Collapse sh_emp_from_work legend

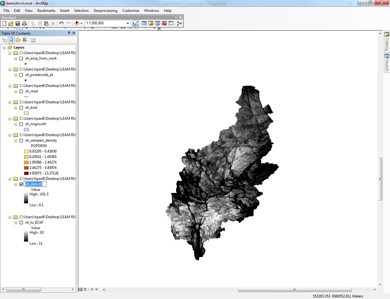tap(15, 59)
